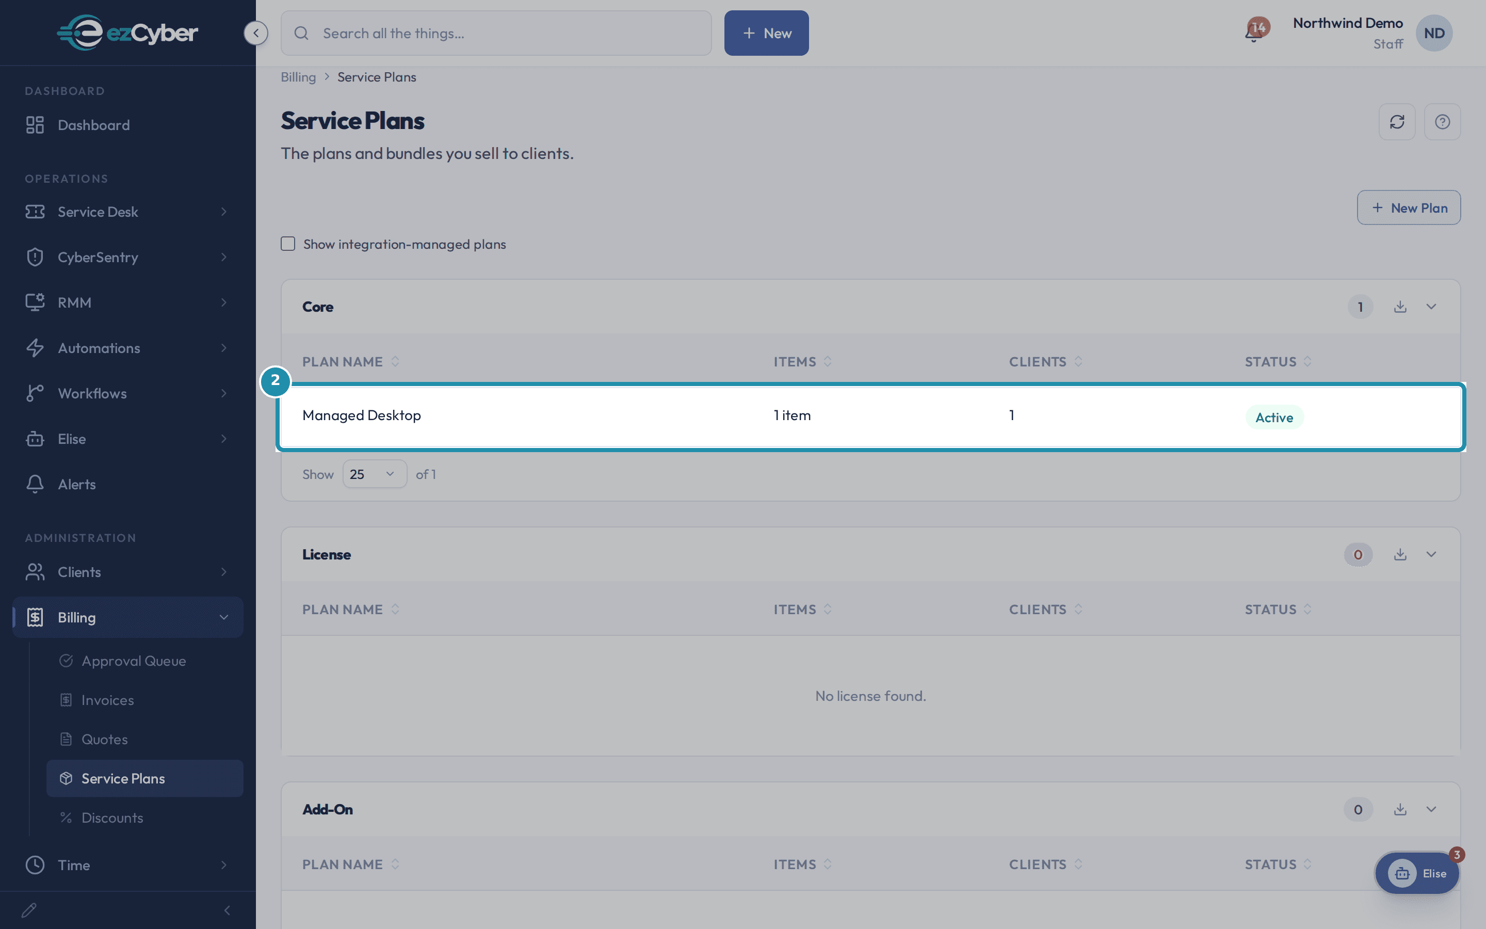Expand the RMM menu
The width and height of the screenshot is (1486, 929).
128,302
